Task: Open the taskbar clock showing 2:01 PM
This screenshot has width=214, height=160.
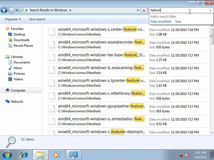Action: tap(200, 155)
